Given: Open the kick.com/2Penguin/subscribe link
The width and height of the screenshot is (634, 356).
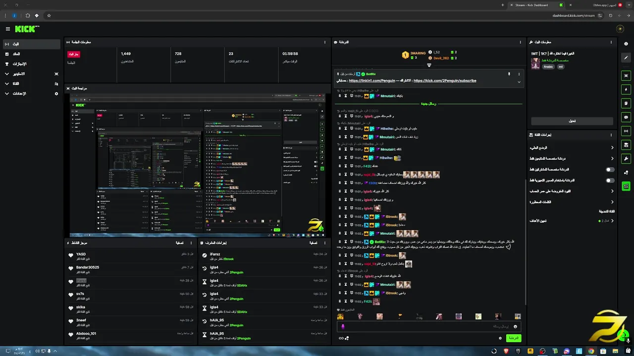Looking at the screenshot, I should click(445, 81).
